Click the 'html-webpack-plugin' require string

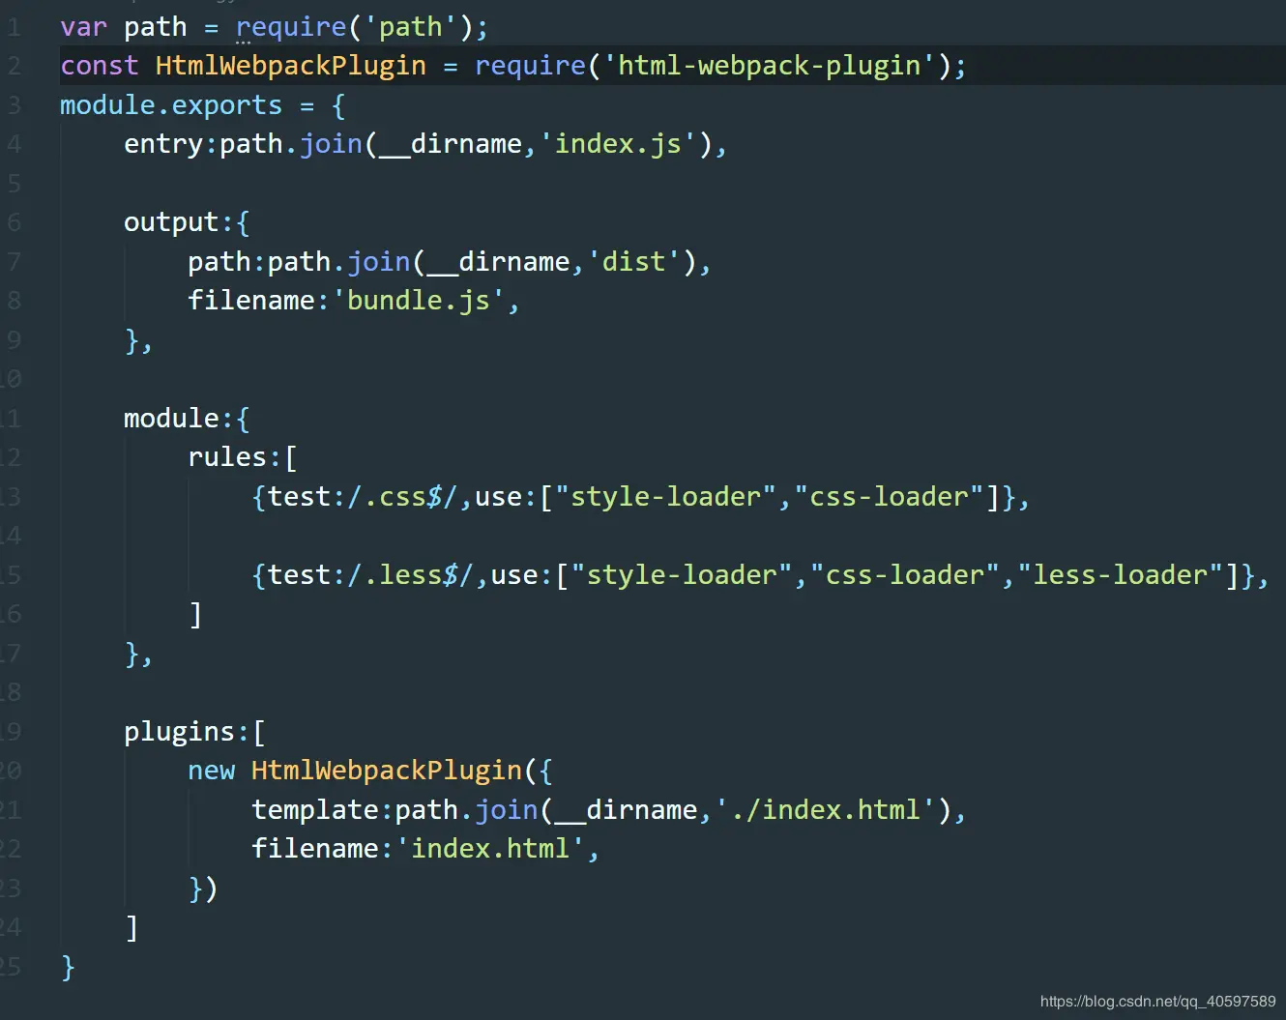click(769, 66)
